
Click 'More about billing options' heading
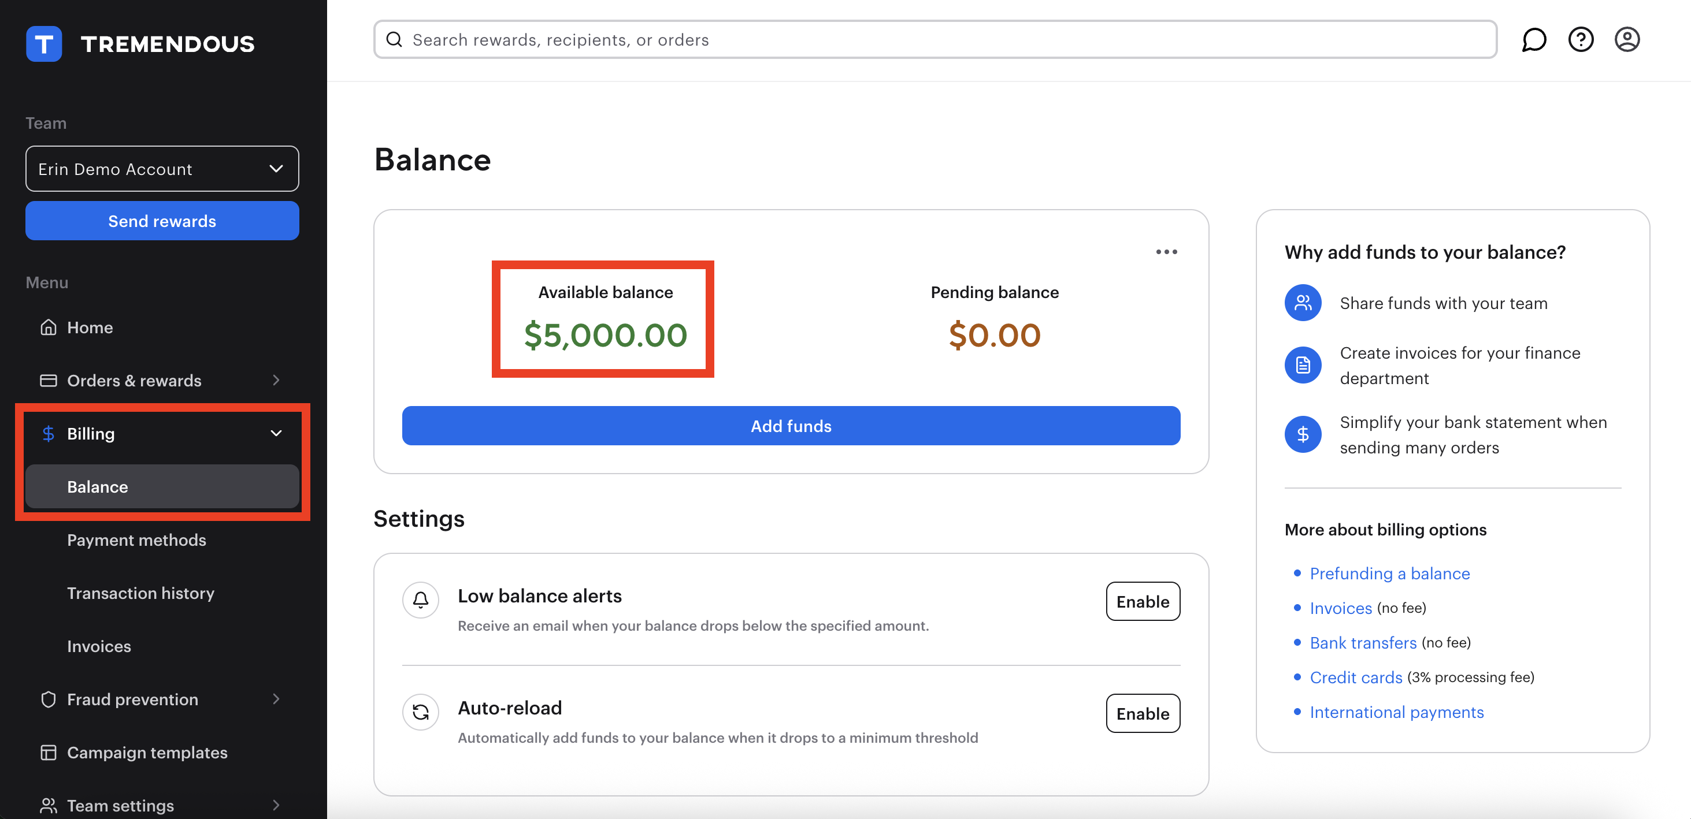1385,530
